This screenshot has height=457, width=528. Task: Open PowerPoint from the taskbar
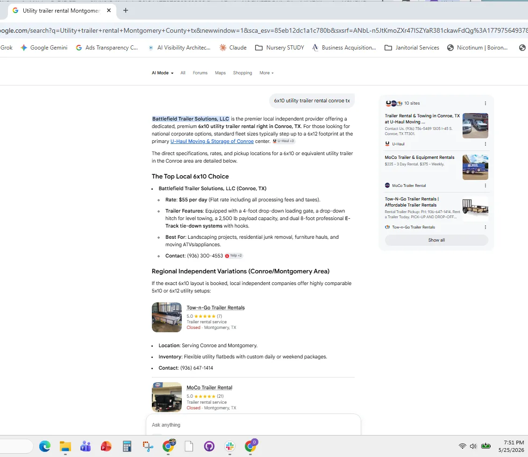[x=106, y=446]
